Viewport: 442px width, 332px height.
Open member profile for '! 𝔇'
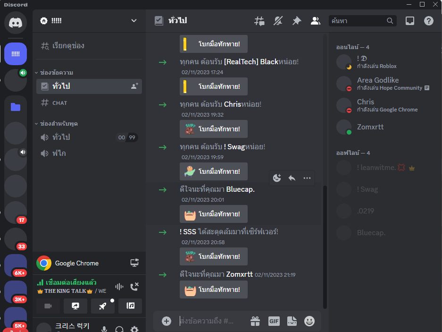click(385, 62)
